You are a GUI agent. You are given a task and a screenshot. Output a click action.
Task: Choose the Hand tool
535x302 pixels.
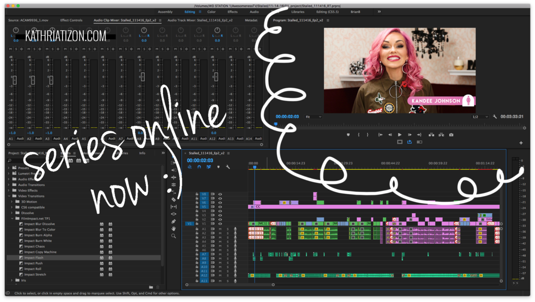(173, 228)
